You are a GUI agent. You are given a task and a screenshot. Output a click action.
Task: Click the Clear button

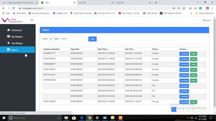(92, 39)
